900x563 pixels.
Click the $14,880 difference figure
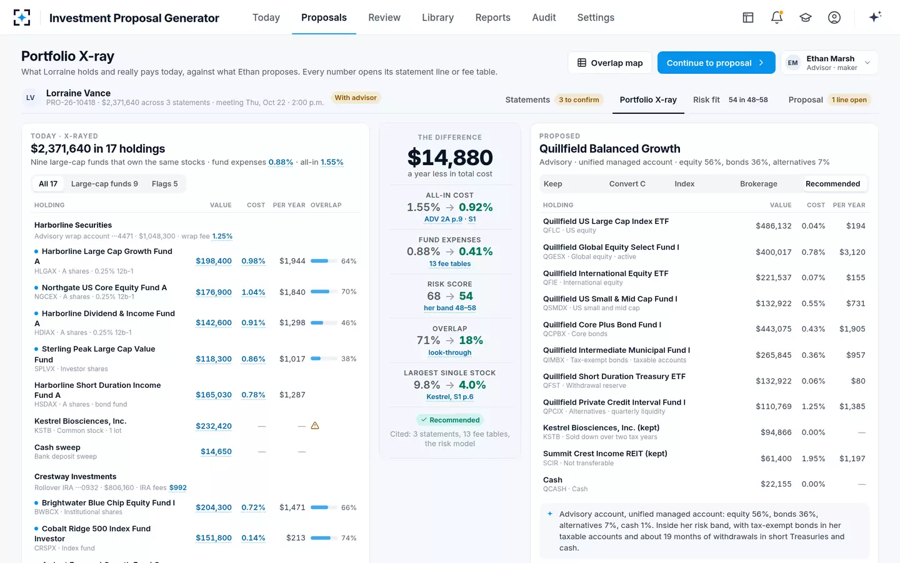click(450, 158)
